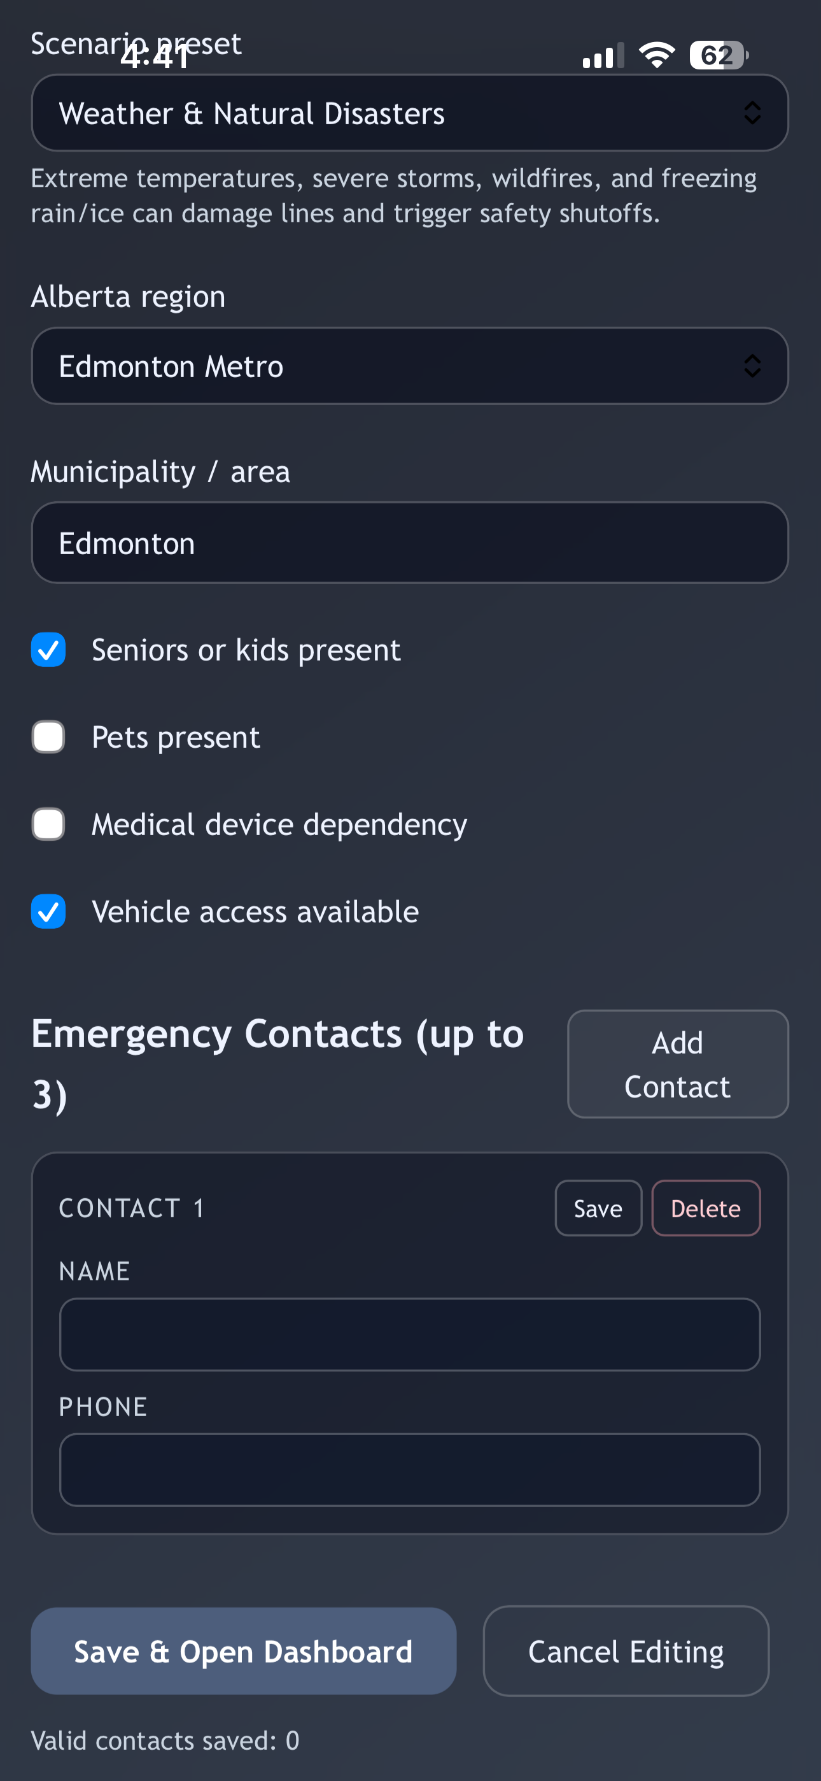821x1781 pixels.
Task: Click the Alberta region chevron arrows icon
Action: pyautogui.click(x=752, y=366)
